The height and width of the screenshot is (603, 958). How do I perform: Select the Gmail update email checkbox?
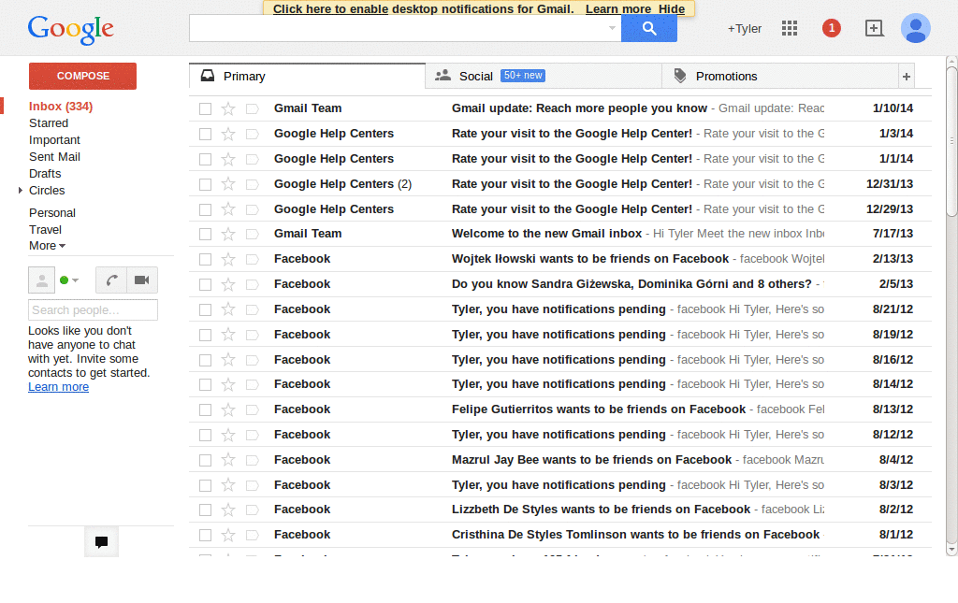point(205,108)
